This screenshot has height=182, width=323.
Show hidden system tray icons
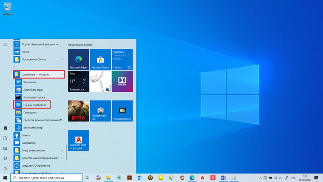pyautogui.click(x=260, y=178)
